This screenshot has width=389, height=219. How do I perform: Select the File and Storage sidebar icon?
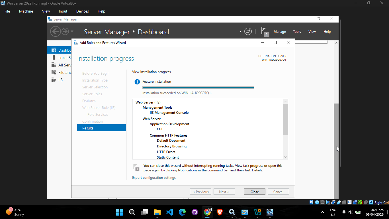(x=54, y=72)
